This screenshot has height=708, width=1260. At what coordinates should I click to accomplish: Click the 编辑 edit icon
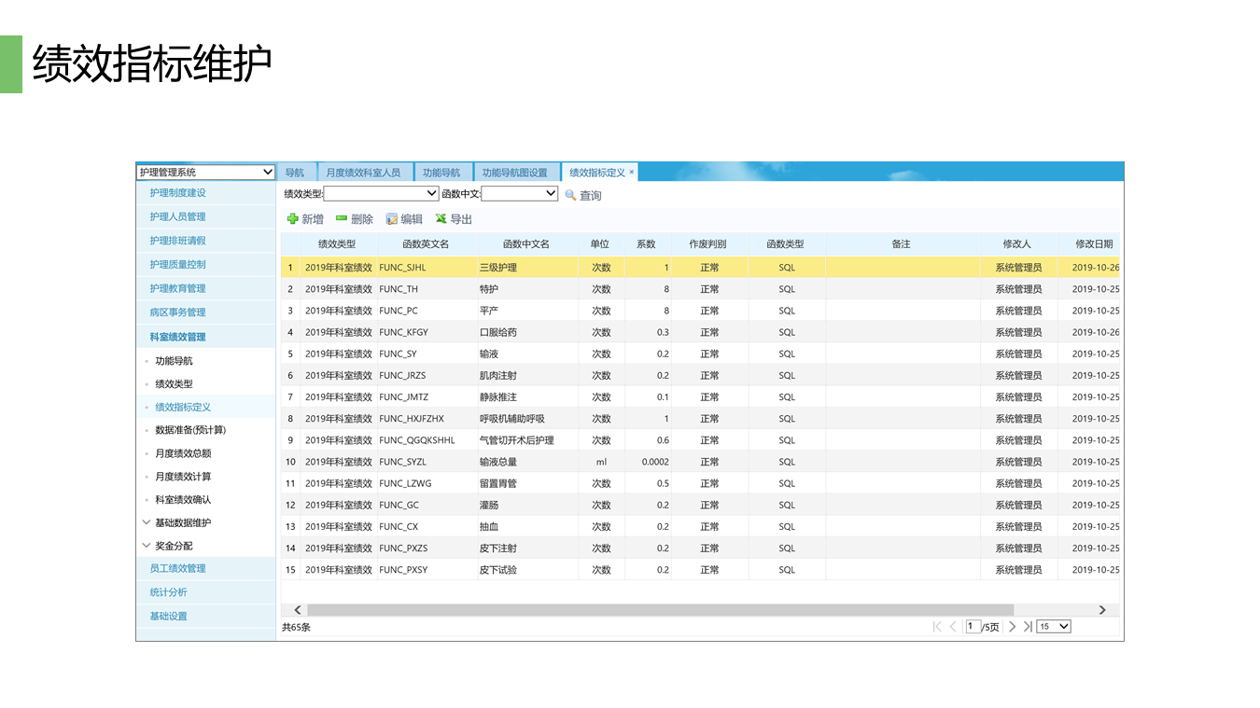(392, 219)
